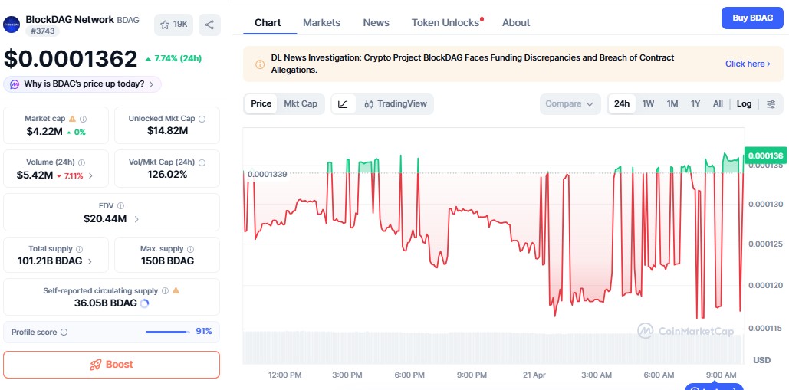Screen dimensions: 789x390
Task: Click the 0.0001339 baseline price label
Action: 267,174
